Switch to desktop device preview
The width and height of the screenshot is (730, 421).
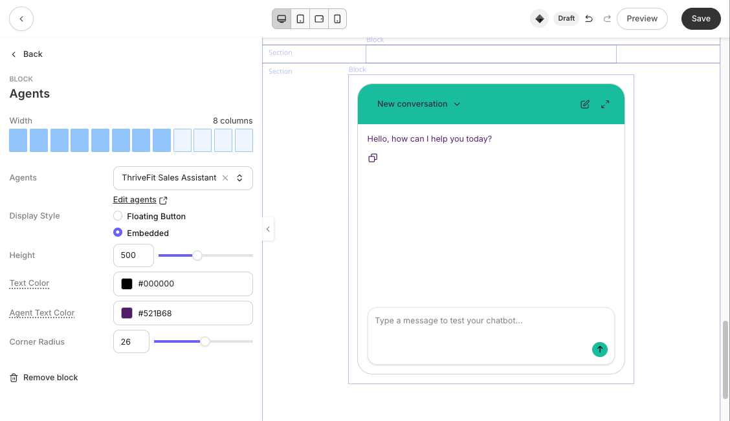pyautogui.click(x=282, y=19)
